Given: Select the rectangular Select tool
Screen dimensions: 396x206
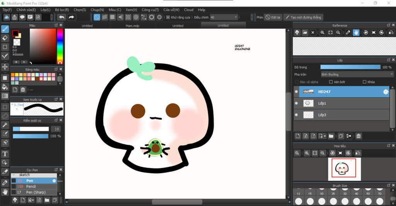Looking at the screenshot, I should [x=5, y=107].
